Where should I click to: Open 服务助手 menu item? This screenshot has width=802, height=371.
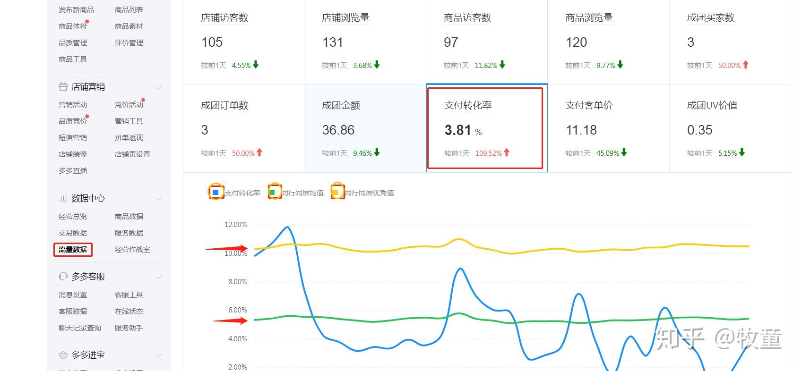click(x=129, y=328)
